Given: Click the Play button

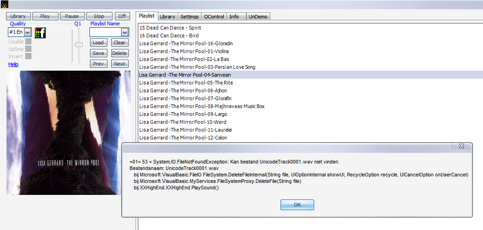Looking at the screenshot, I should (45, 16).
